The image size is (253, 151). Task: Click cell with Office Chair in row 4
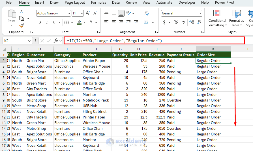tap(97, 72)
